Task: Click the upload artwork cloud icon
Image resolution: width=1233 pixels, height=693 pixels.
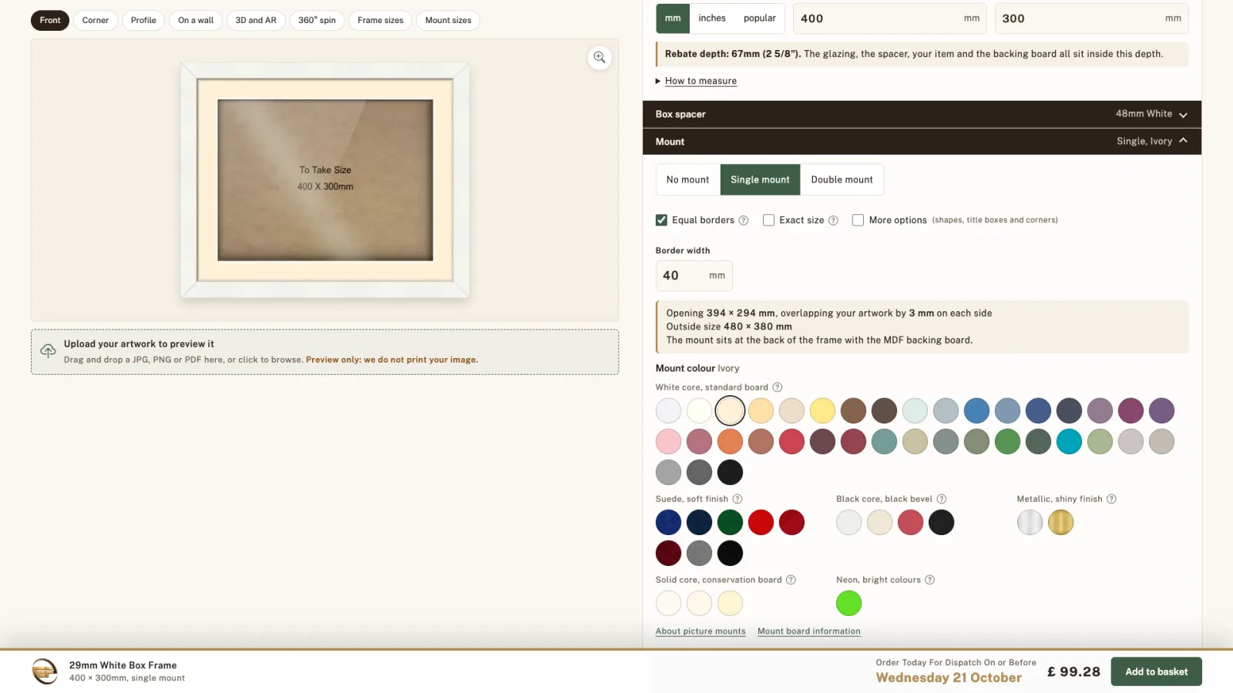Action: point(48,351)
